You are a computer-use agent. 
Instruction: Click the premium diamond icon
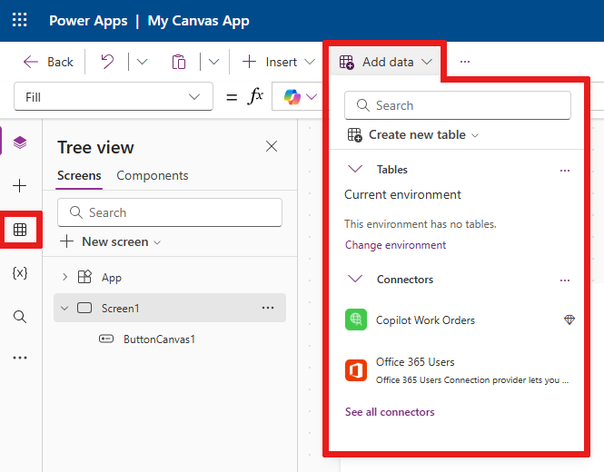pyautogui.click(x=569, y=320)
